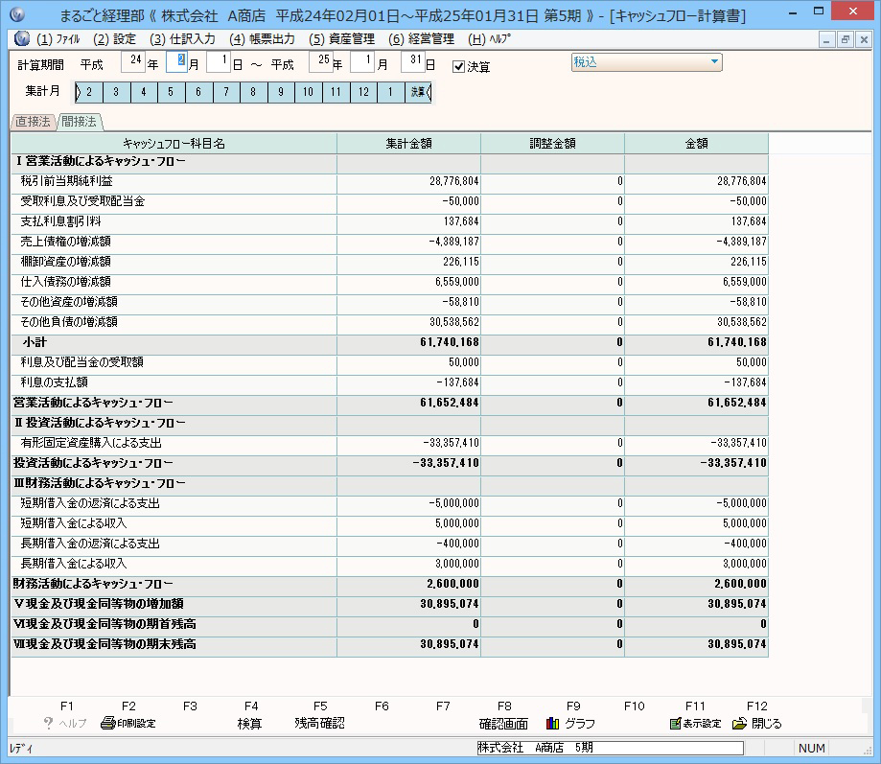This screenshot has height=764, width=881.
Task: Click the end day field showing 31
Action: tap(412, 61)
